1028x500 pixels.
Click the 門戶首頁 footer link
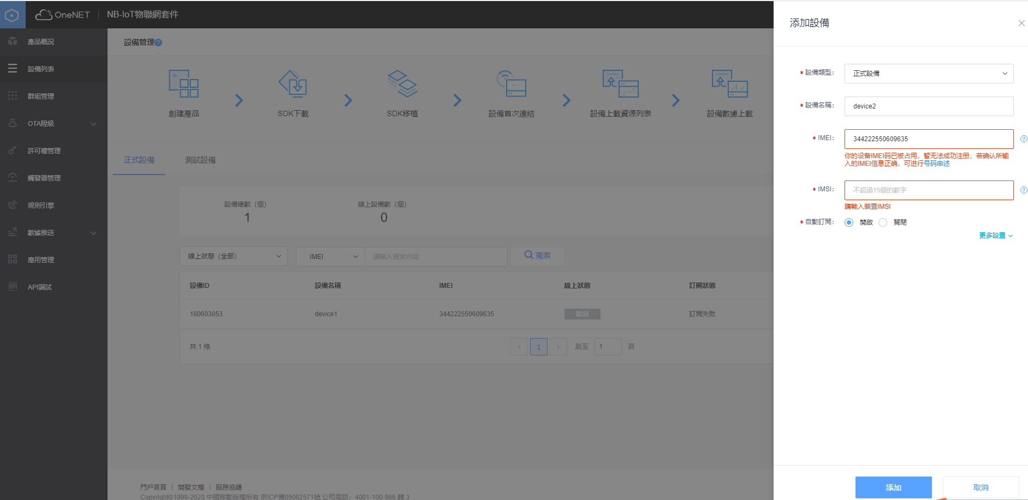click(153, 487)
